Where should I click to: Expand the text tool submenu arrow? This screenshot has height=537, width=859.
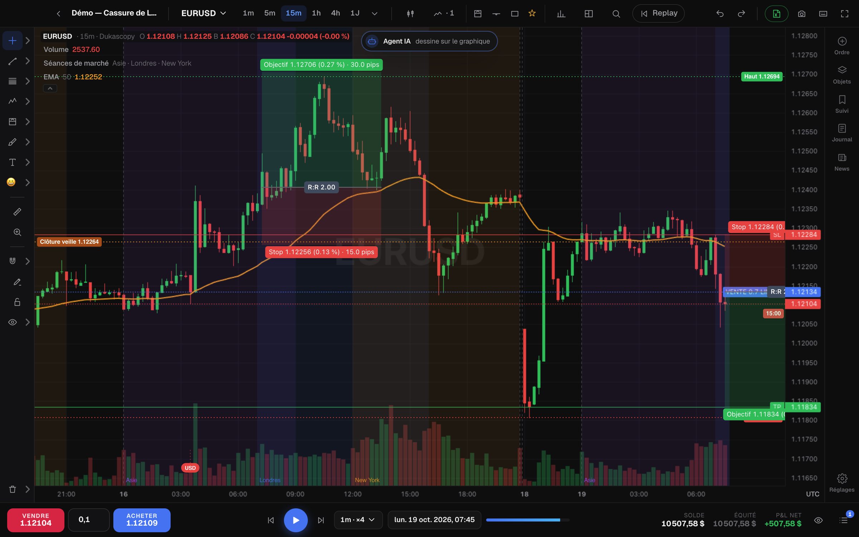click(28, 163)
